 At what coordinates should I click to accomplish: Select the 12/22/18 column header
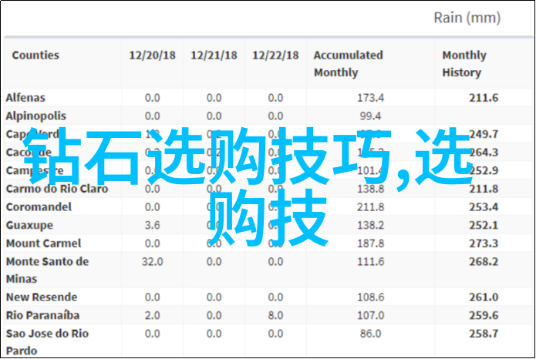[x=275, y=55]
